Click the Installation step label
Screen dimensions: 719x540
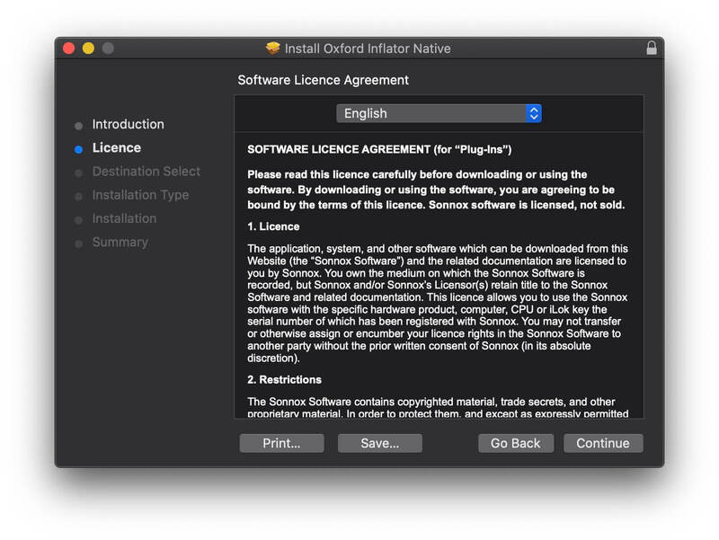click(x=124, y=218)
